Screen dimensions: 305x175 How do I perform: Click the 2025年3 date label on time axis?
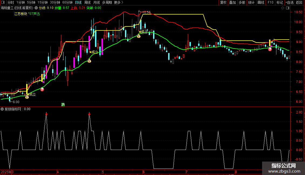[7, 172]
